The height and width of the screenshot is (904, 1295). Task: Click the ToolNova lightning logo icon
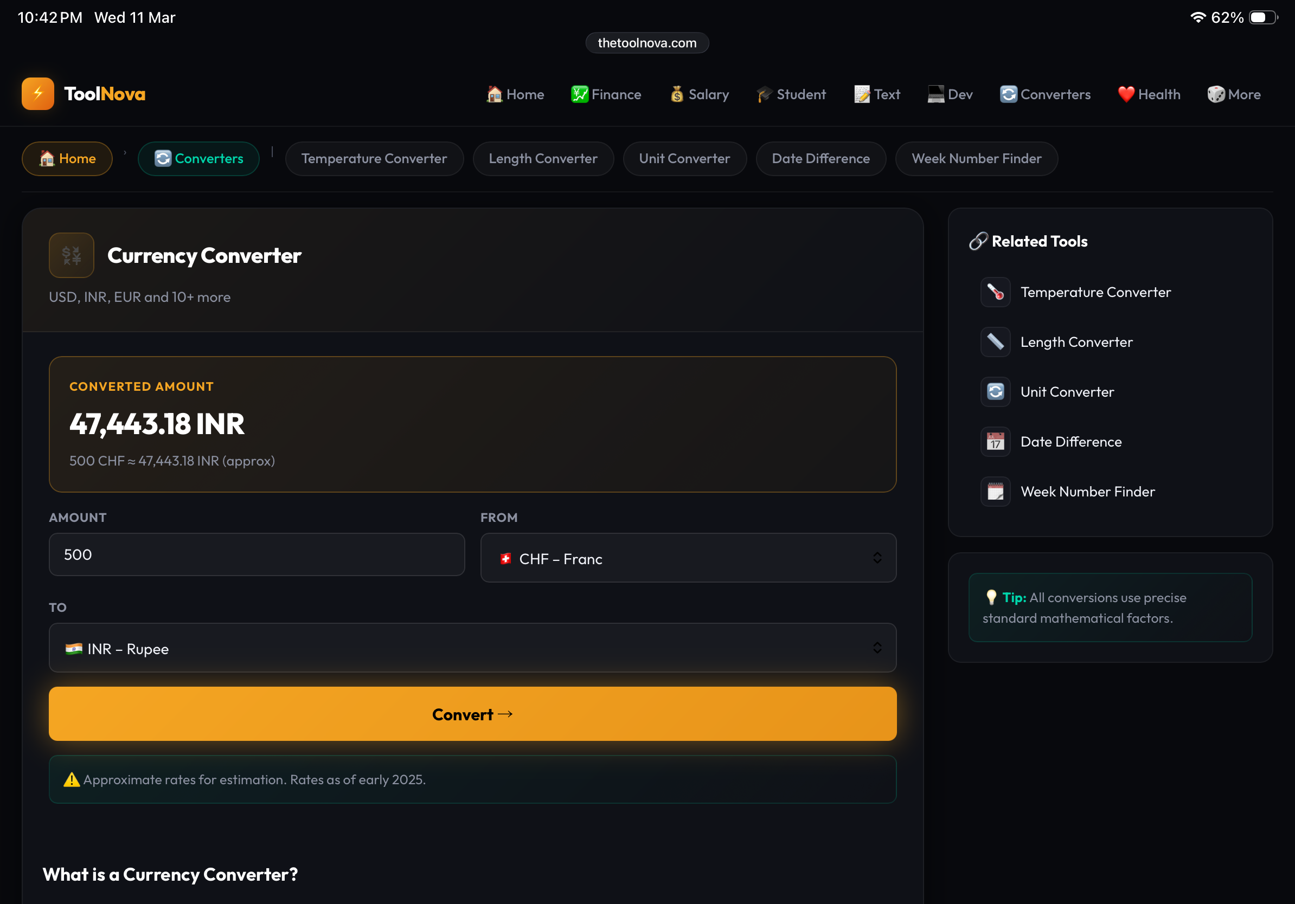(x=38, y=94)
